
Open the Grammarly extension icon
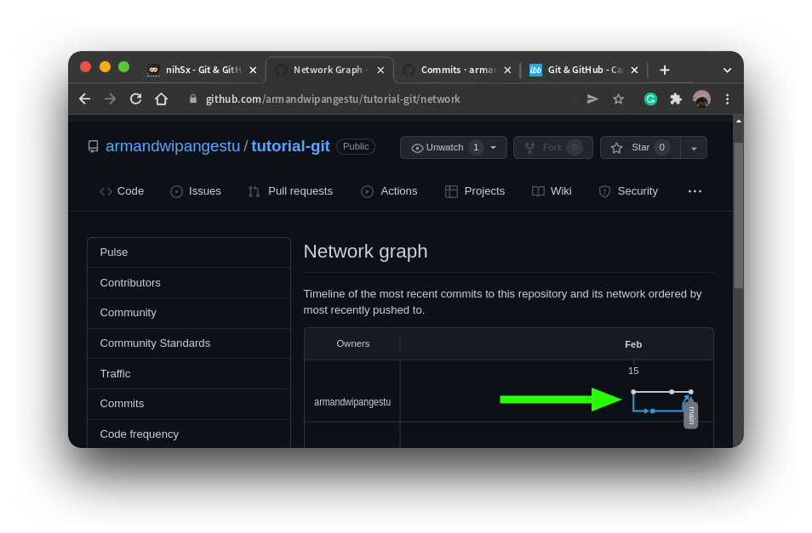click(x=650, y=99)
